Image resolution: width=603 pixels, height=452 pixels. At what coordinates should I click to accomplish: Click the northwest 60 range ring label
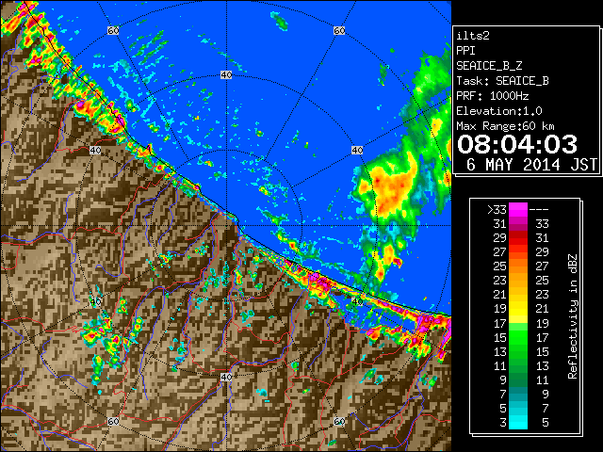(113, 30)
